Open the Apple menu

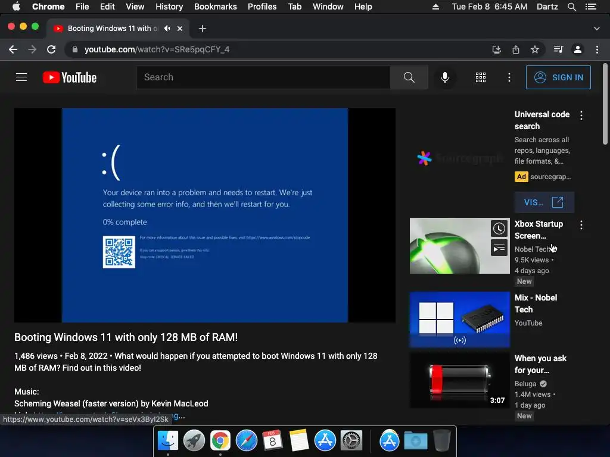point(16,7)
